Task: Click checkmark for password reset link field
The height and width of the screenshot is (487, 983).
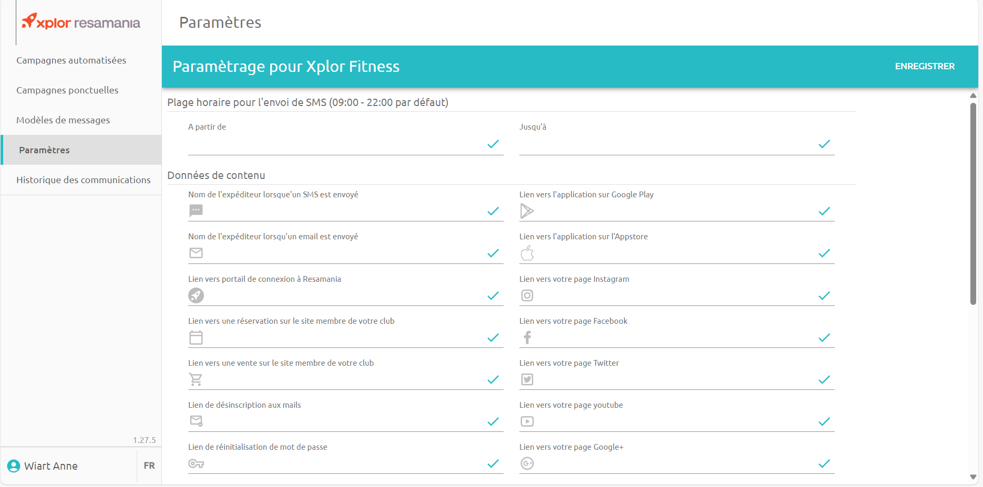Action: pyautogui.click(x=493, y=464)
